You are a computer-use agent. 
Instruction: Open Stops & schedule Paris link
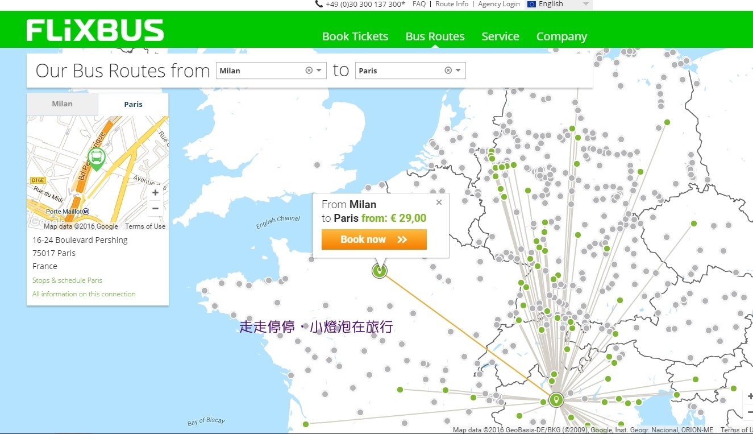(x=67, y=280)
